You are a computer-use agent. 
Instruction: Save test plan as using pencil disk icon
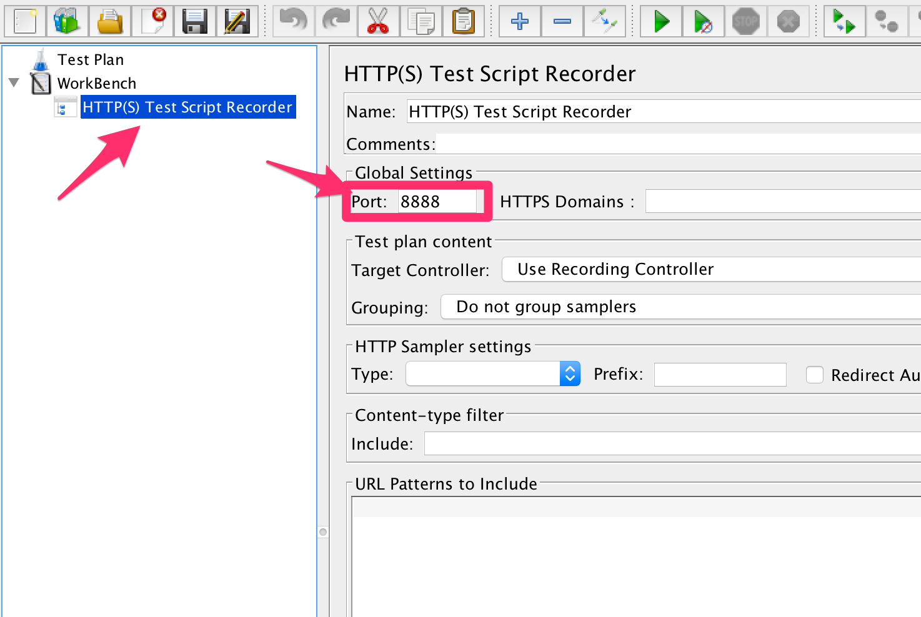pos(237,21)
